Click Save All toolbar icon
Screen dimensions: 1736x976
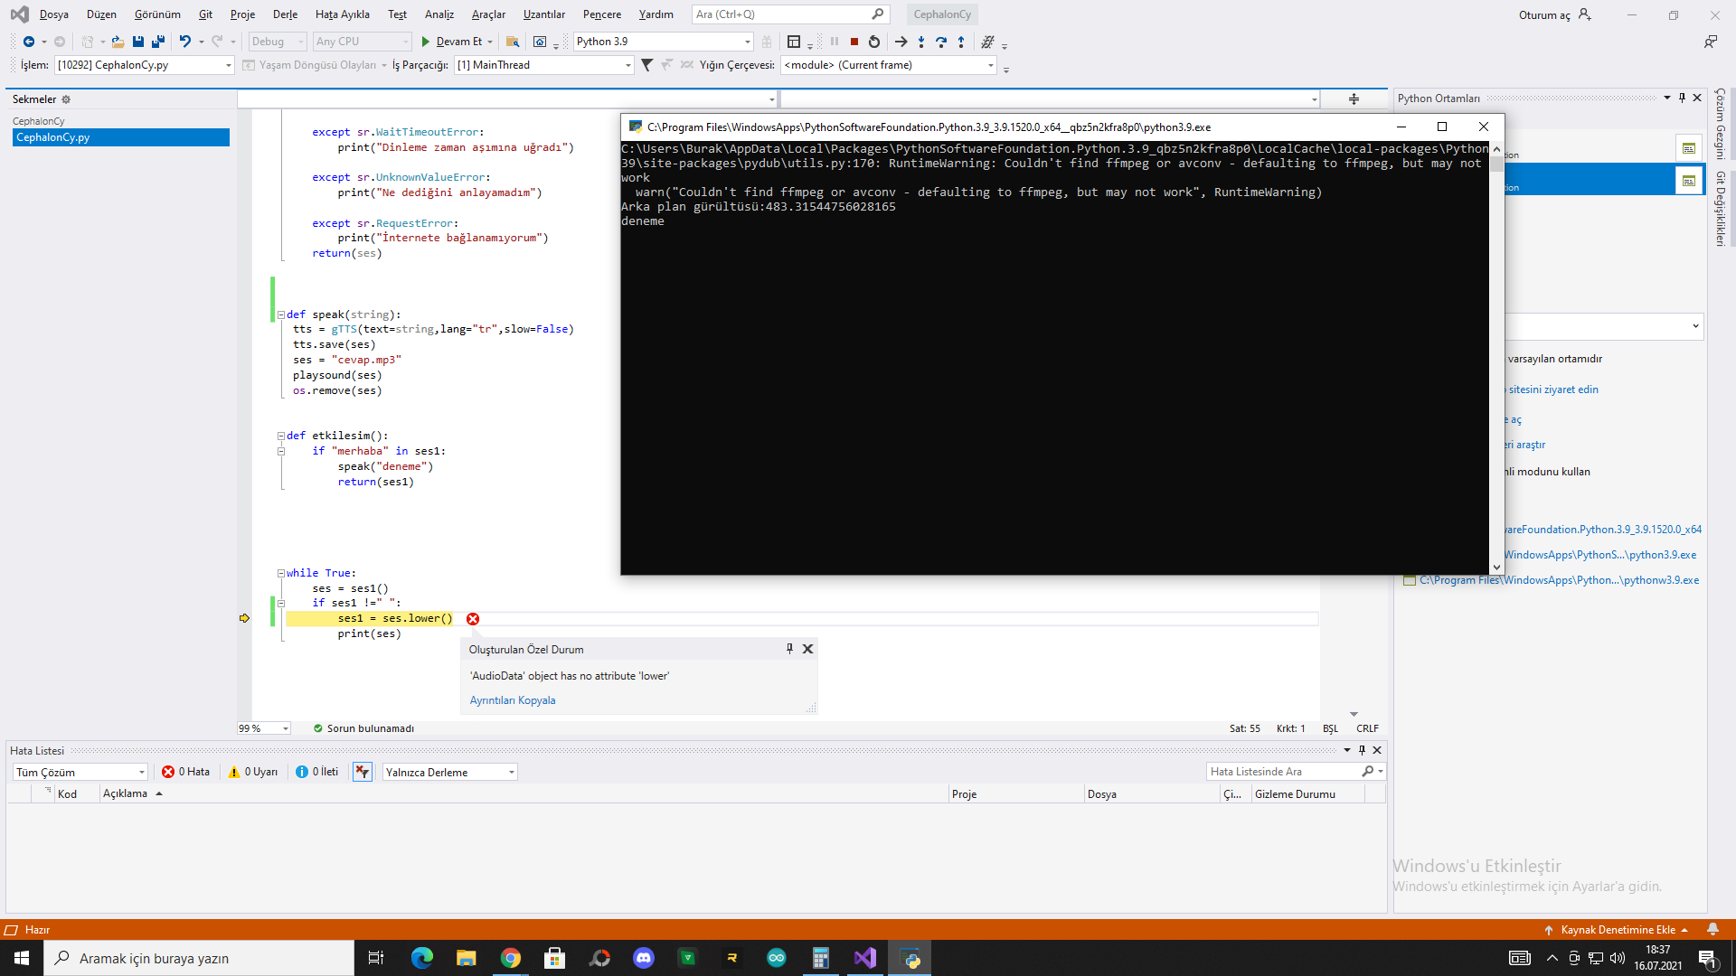coord(158,42)
